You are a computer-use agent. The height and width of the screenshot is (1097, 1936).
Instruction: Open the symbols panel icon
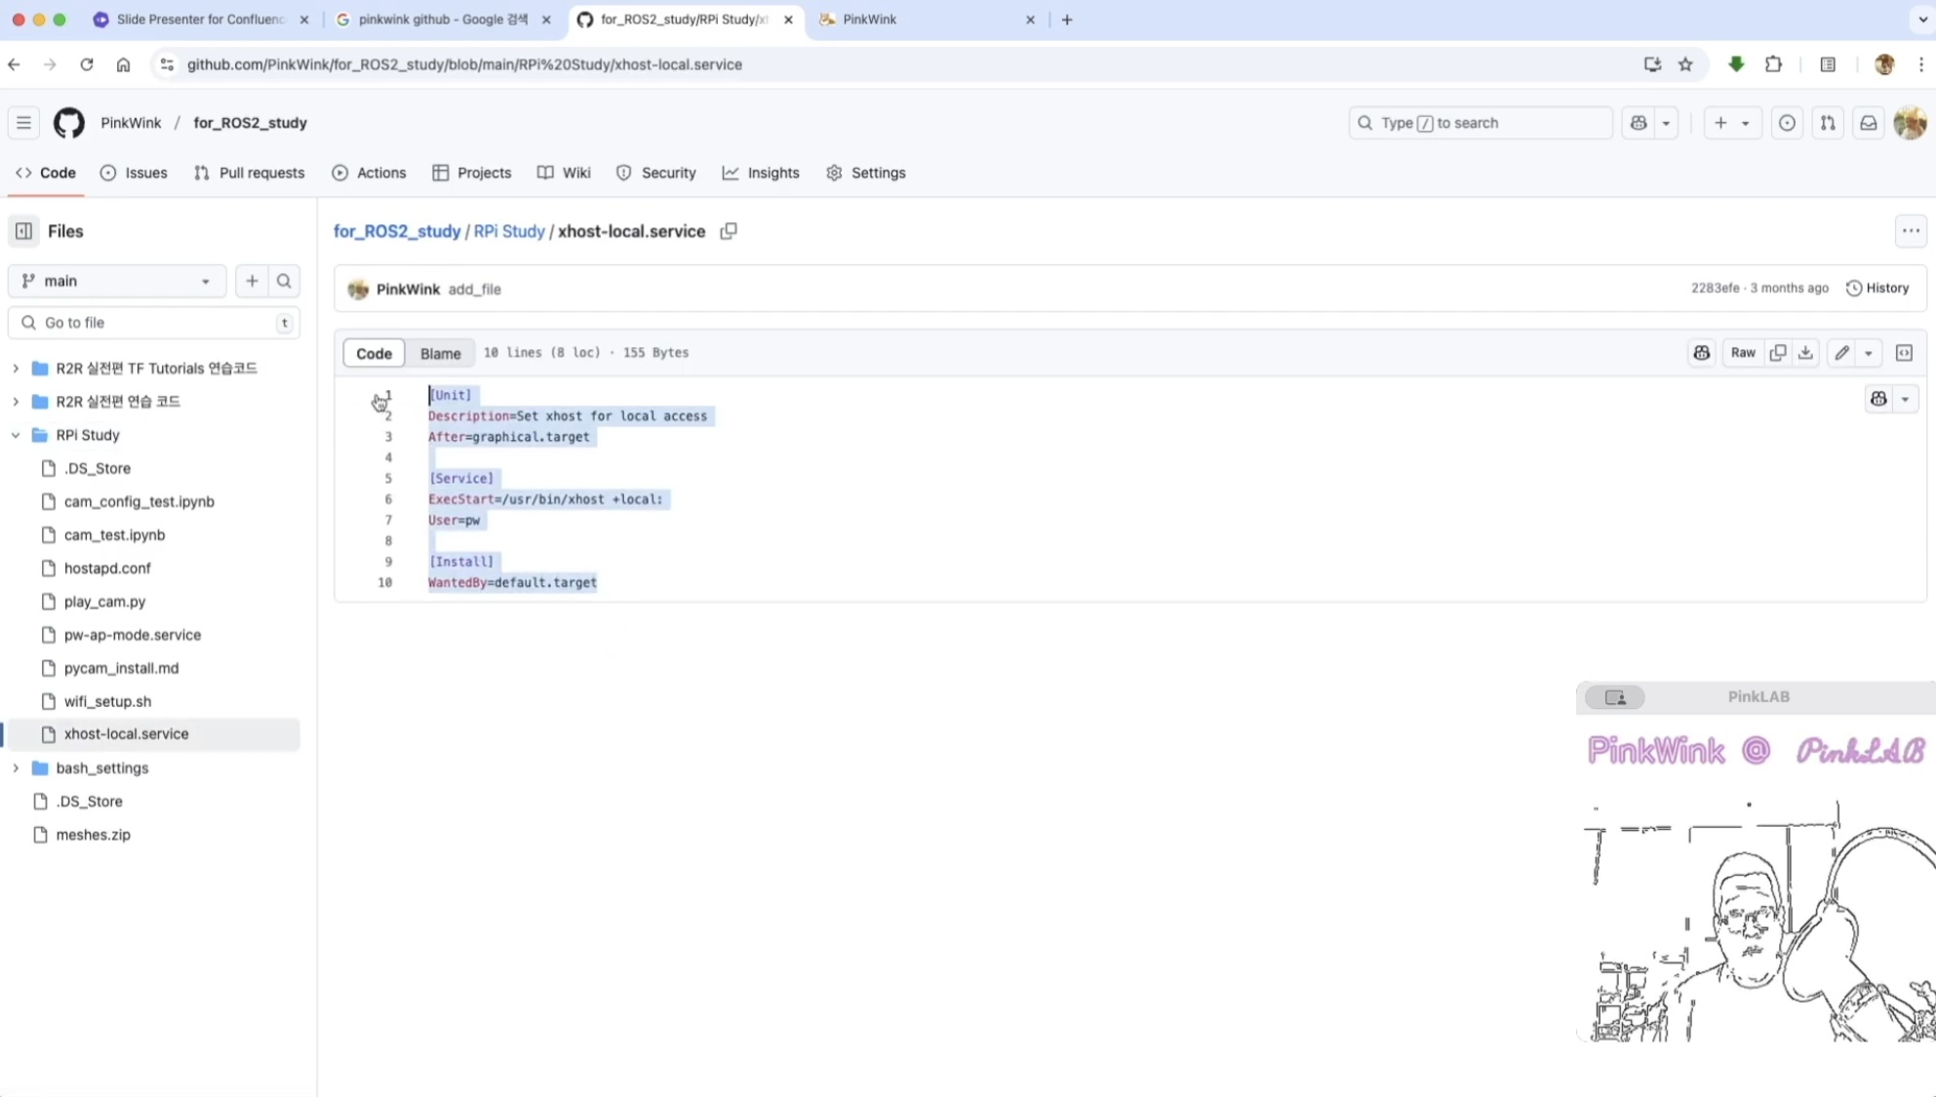(x=1904, y=353)
